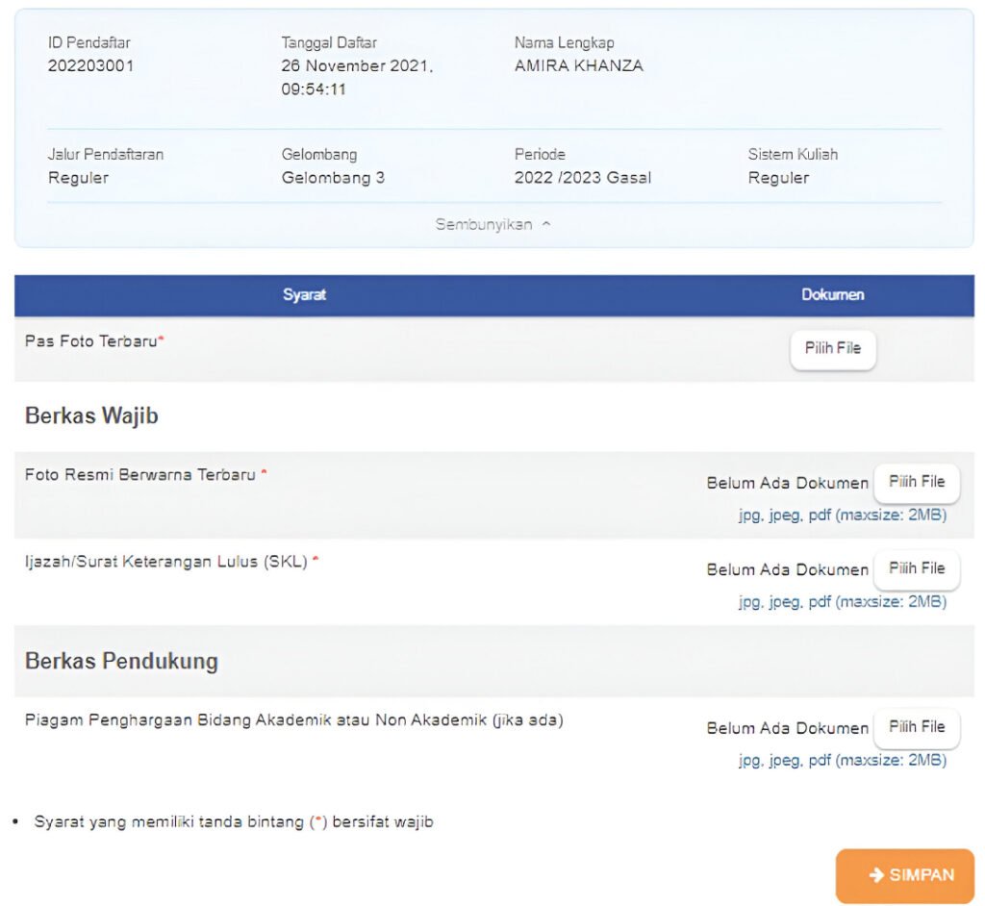Click Belum Ada Dokumen in Ijazah row

(787, 569)
